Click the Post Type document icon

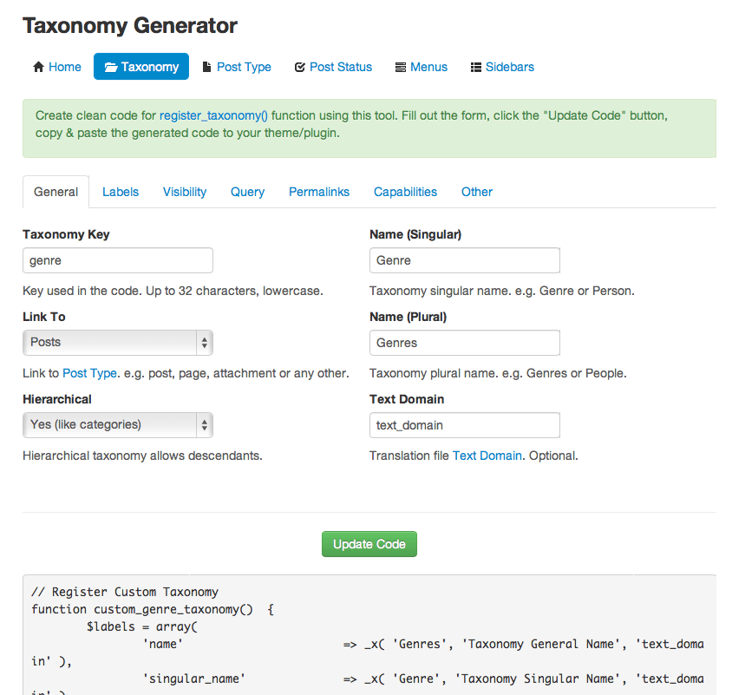point(206,67)
